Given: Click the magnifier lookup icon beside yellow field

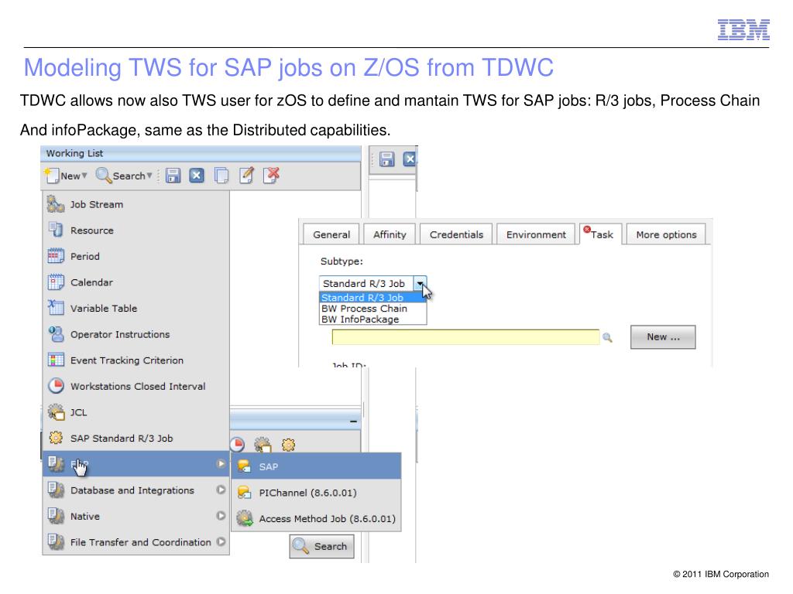Looking at the screenshot, I should point(607,337).
